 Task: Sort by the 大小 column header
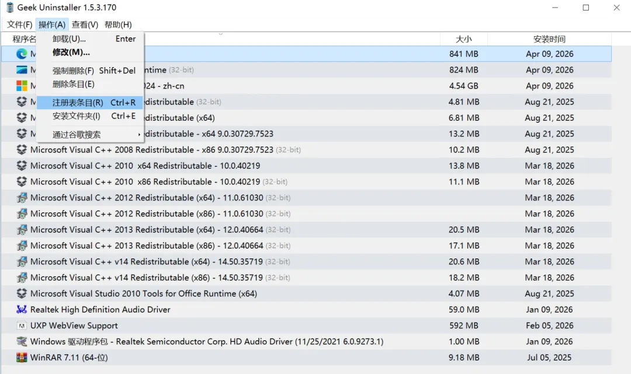click(x=463, y=39)
